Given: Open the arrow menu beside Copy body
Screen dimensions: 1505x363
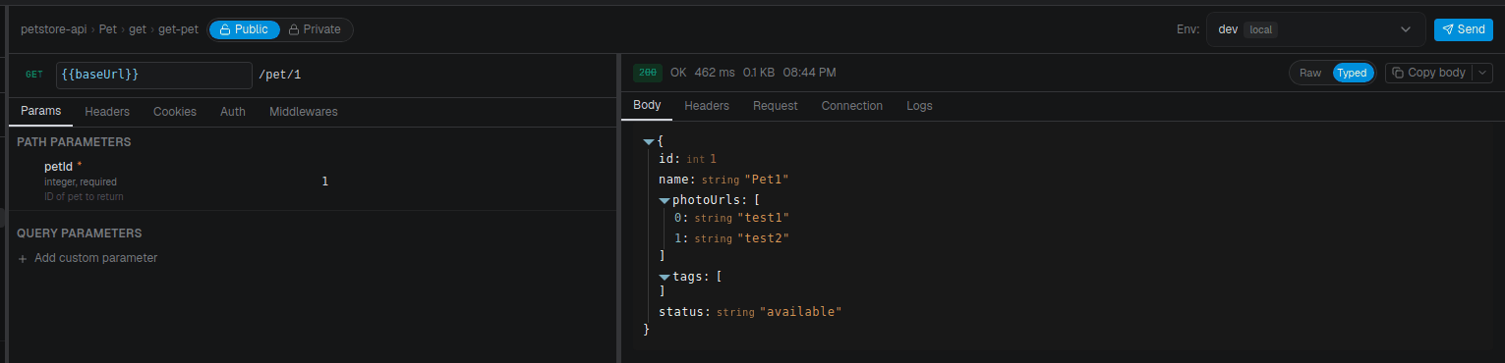Looking at the screenshot, I should click(x=1482, y=73).
